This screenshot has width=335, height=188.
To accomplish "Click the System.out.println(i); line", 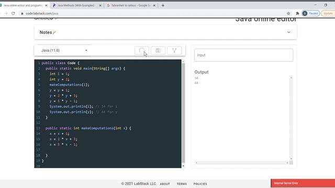I will point(71,107).
